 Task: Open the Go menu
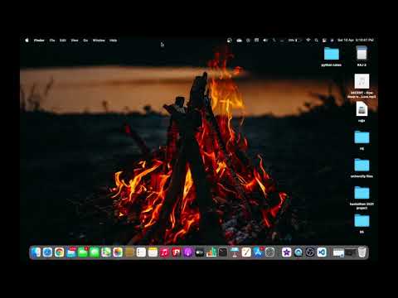[x=85, y=40]
